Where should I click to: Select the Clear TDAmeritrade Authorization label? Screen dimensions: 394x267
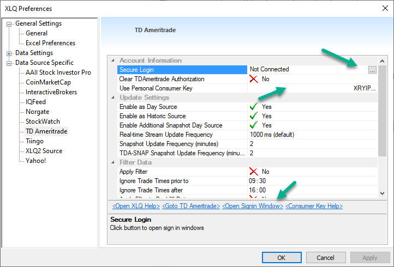tap(162, 79)
